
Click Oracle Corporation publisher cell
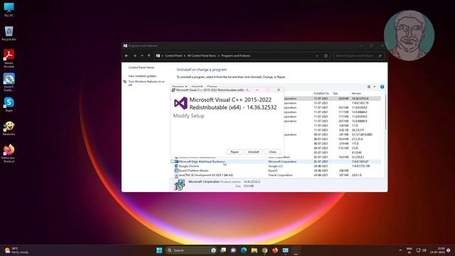point(280,176)
